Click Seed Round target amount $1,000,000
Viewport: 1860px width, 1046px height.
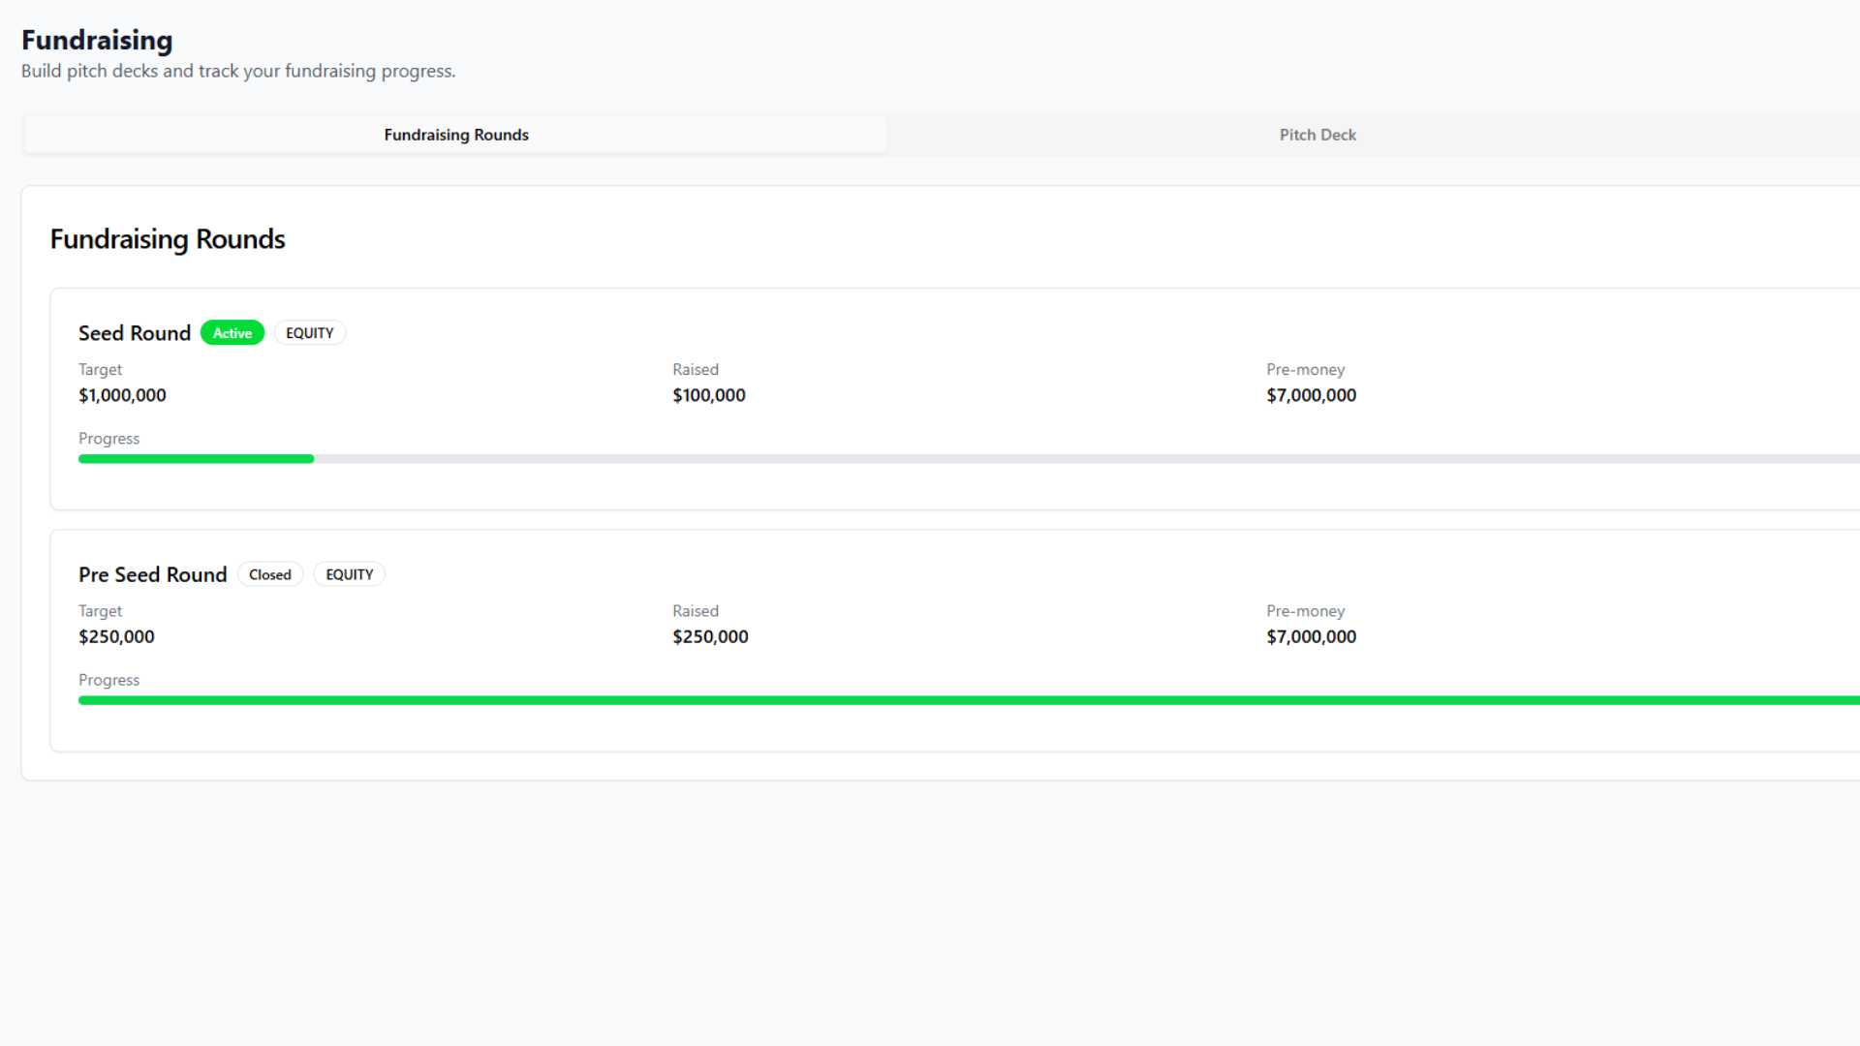[122, 395]
